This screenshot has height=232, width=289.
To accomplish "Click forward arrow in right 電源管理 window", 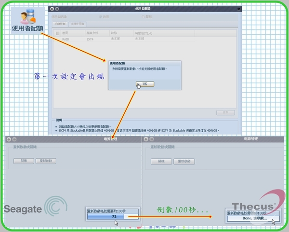I will coord(152,139).
